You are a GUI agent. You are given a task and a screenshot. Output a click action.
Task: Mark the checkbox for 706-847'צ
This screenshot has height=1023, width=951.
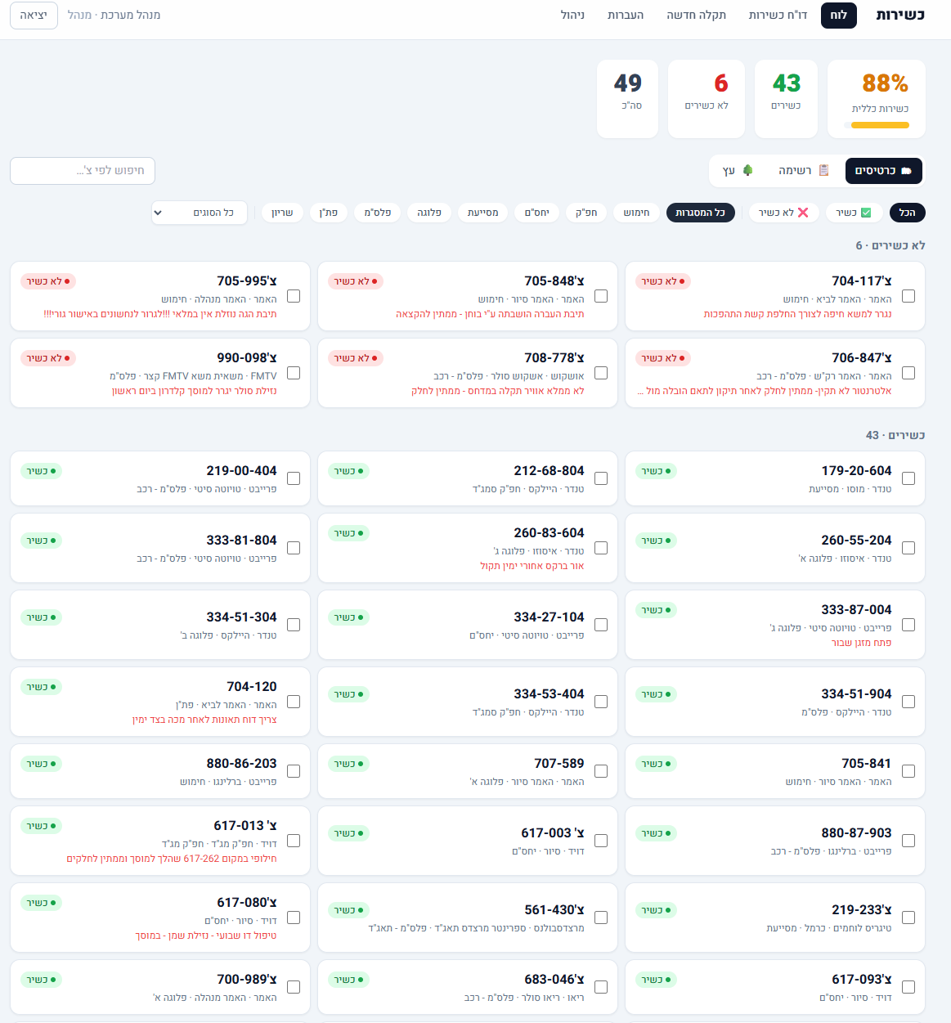pyautogui.click(x=908, y=373)
